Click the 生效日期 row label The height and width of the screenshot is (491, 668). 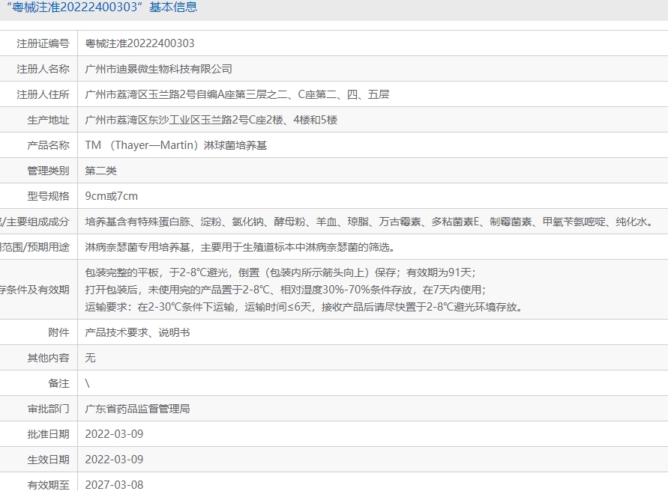(x=48, y=460)
